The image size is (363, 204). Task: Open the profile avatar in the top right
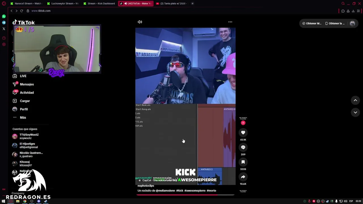tap(352, 24)
